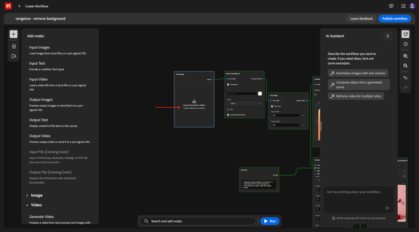Click the plus Add nodes sidebar button
This screenshot has width=419, height=232.
coord(13,34)
